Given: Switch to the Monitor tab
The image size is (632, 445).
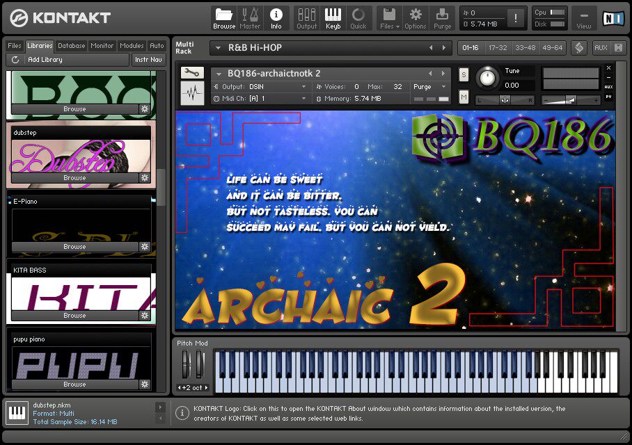Looking at the screenshot, I should point(102,46).
